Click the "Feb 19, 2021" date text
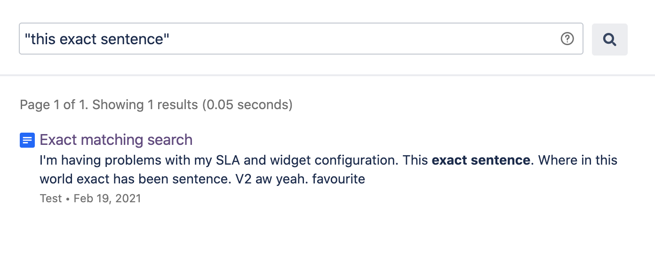655x254 pixels. (107, 198)
